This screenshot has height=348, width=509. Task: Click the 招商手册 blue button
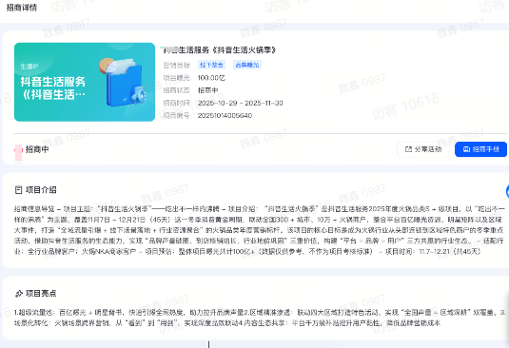point(480,149)
